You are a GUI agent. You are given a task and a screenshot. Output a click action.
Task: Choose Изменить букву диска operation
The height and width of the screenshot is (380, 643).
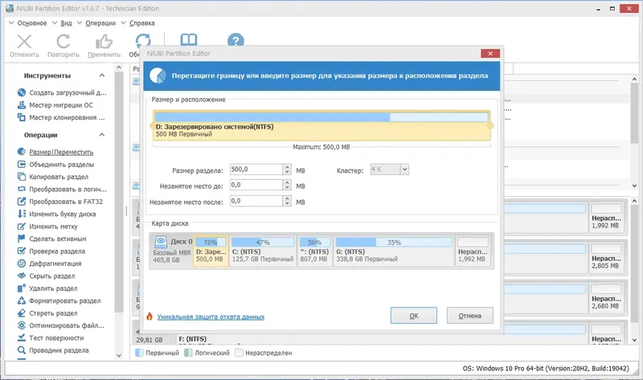point(56,214)
